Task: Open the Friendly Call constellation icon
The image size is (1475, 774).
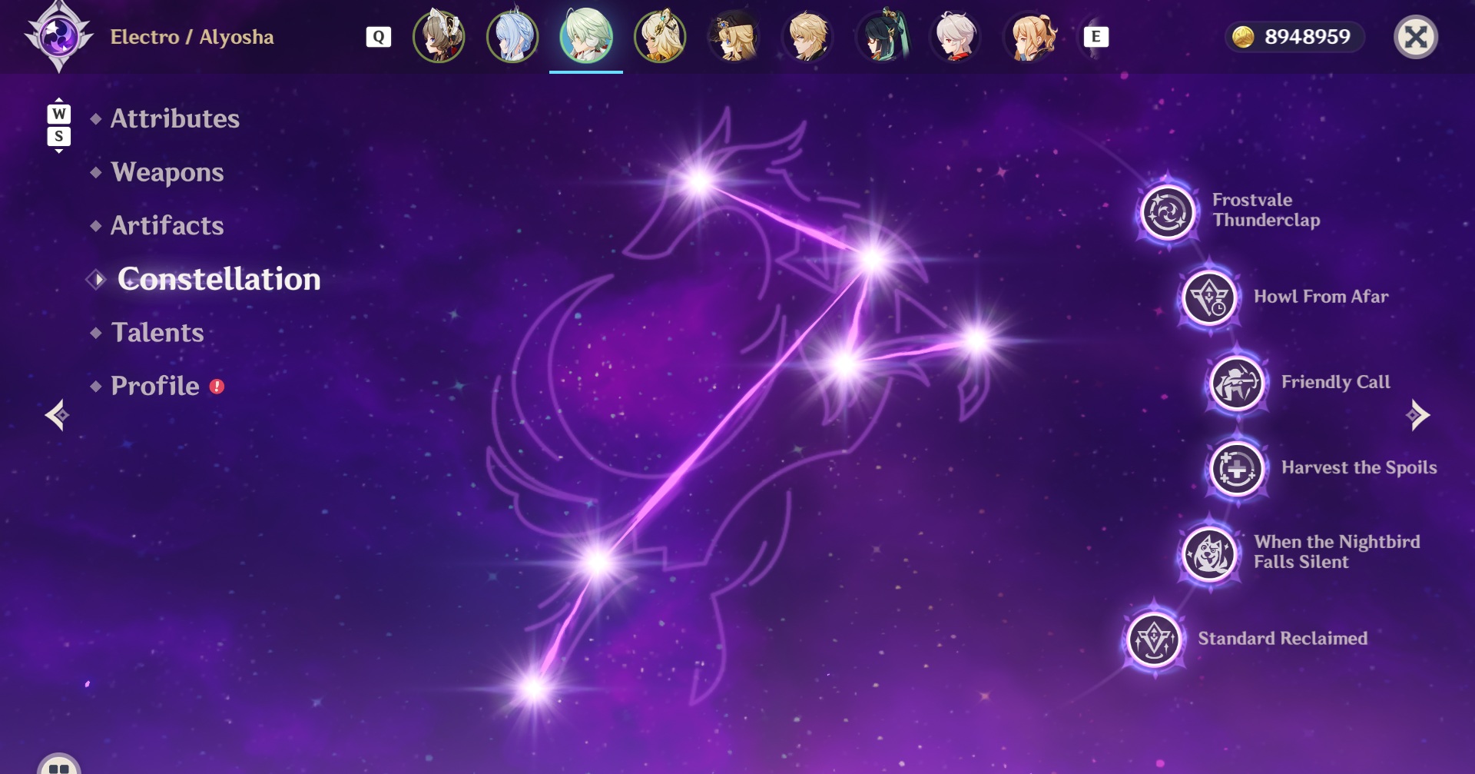Action: tap(1237, 383)
